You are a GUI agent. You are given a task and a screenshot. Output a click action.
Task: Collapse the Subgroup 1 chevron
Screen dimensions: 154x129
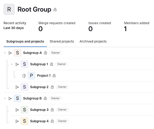[x=12, y=64]
